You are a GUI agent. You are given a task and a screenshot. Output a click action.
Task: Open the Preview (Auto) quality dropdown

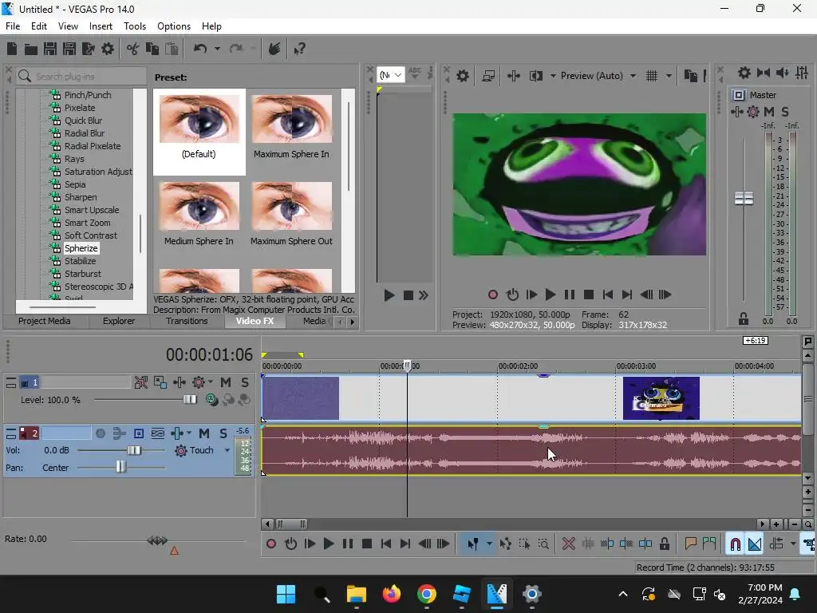click(633, 76)
